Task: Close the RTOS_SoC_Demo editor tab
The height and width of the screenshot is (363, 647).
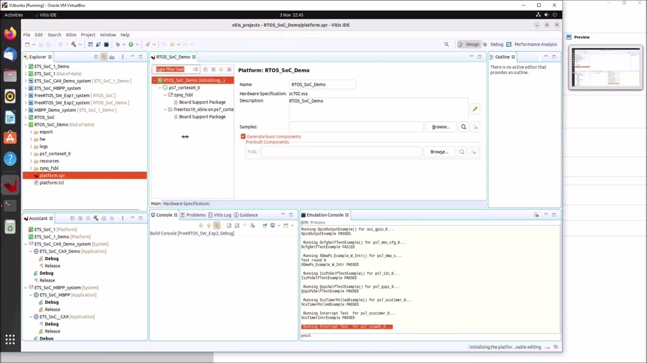Action: coord(194,57)
